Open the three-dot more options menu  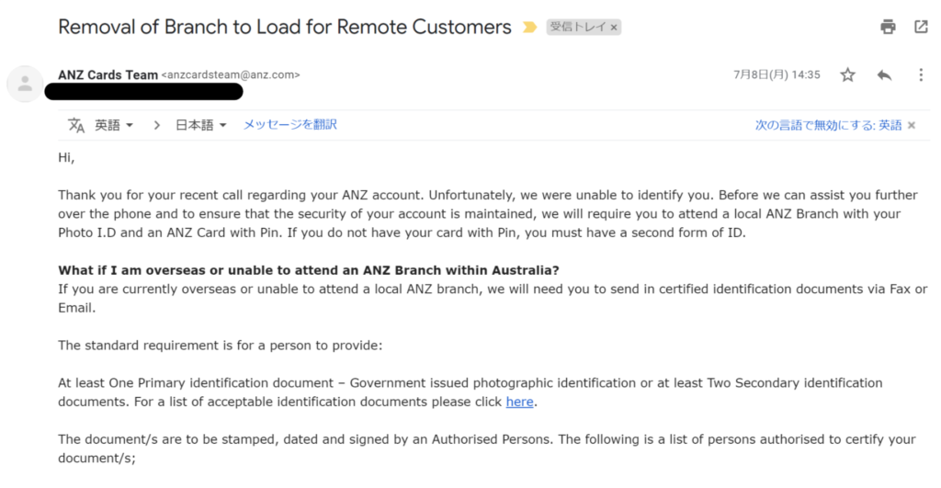coord(921,75)
